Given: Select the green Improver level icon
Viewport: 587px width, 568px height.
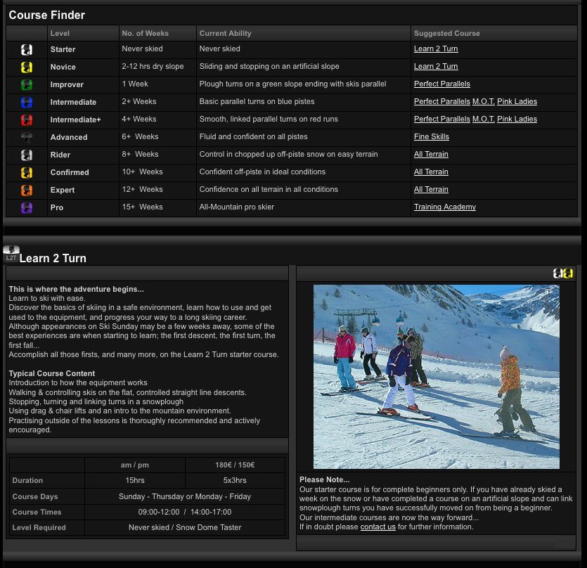Looking at the screenshot, I should point(26,84).
